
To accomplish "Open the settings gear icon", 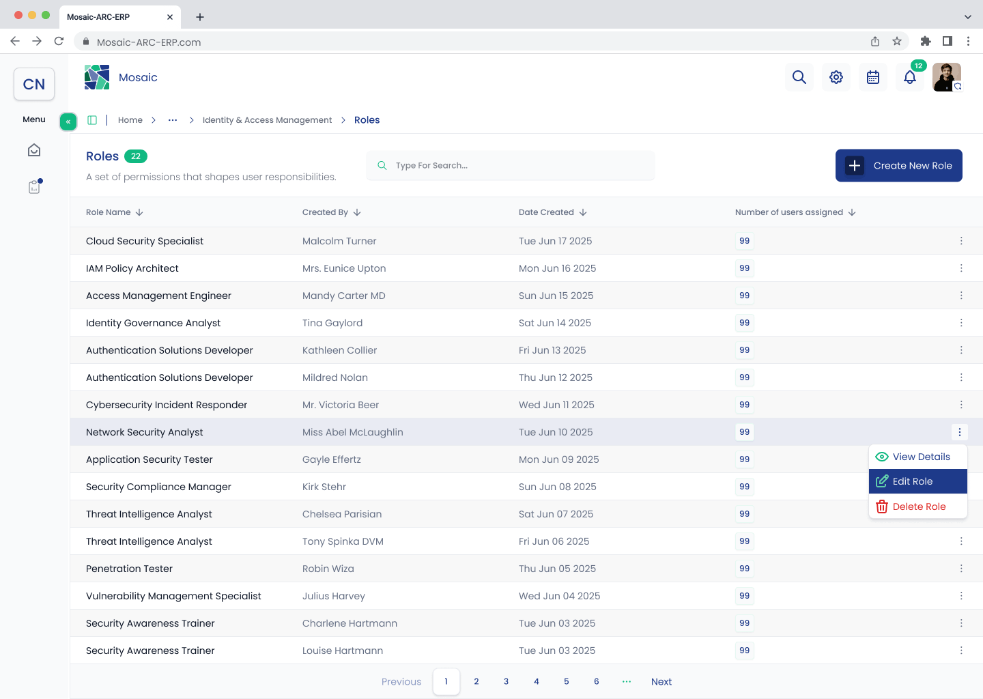I will tap(836, 77).
